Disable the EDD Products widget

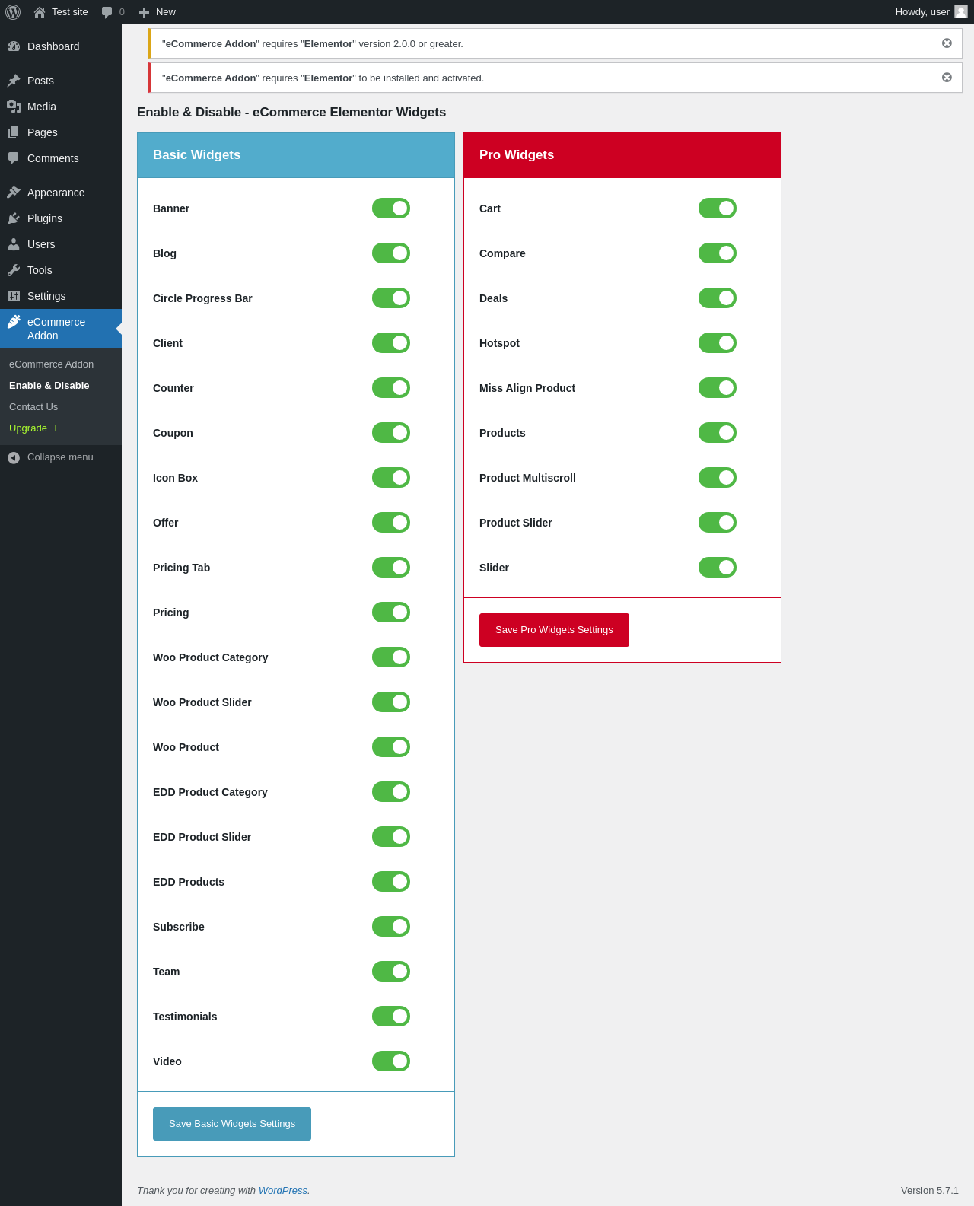tap(391, 882)
